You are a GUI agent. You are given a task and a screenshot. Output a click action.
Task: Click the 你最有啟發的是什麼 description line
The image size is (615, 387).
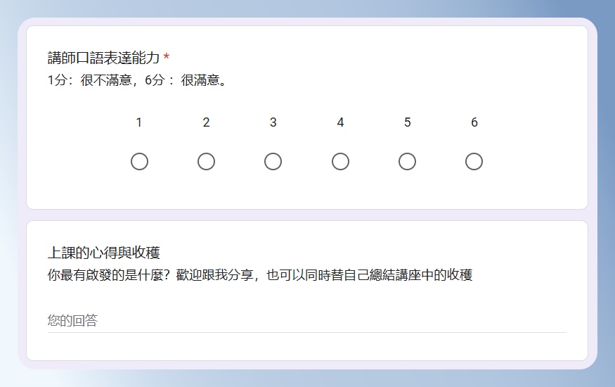point(260,274)
